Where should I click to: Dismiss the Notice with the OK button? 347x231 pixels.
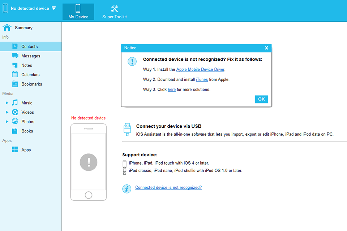261,99
